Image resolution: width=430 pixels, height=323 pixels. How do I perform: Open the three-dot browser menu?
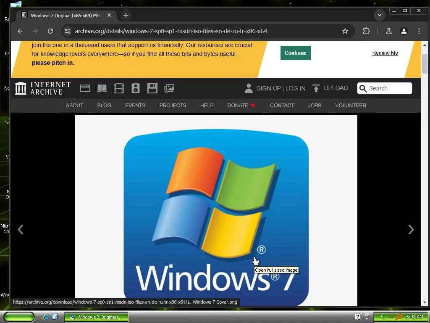click(x=419, y=31)
